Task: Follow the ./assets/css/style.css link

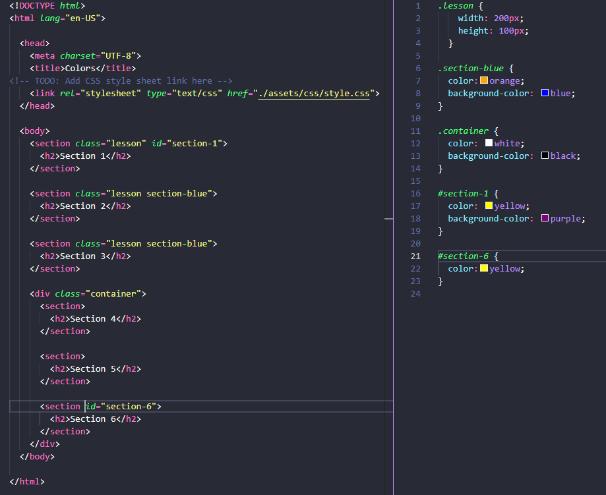Action: tap(314, 94)
